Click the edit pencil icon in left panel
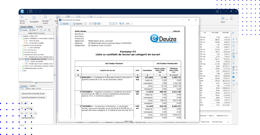Image resolution: width=260 pixels, height=135 pixels. pos(45,30)
